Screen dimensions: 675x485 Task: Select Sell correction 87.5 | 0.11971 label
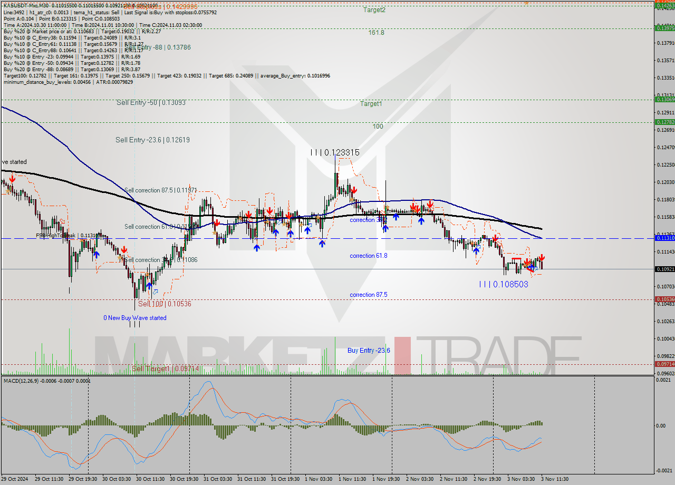click(x=161, y=189)
